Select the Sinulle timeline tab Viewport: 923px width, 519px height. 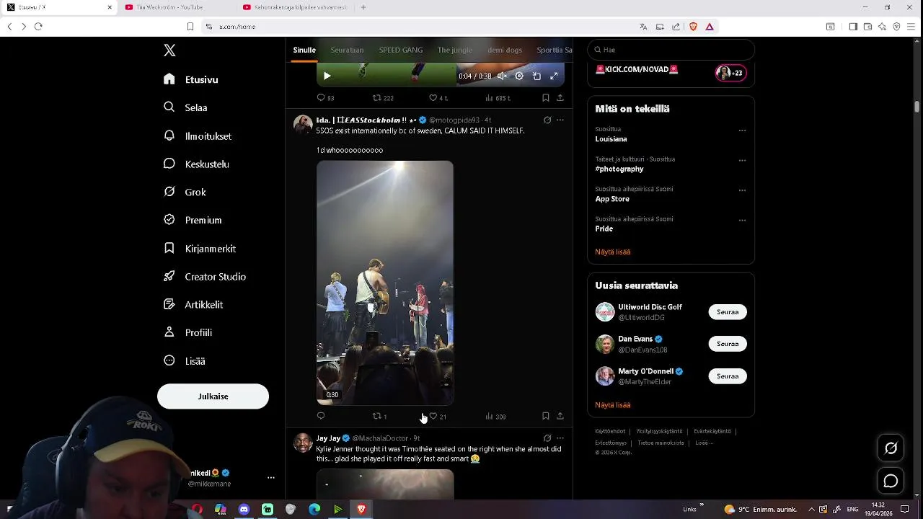coord(304,50)
